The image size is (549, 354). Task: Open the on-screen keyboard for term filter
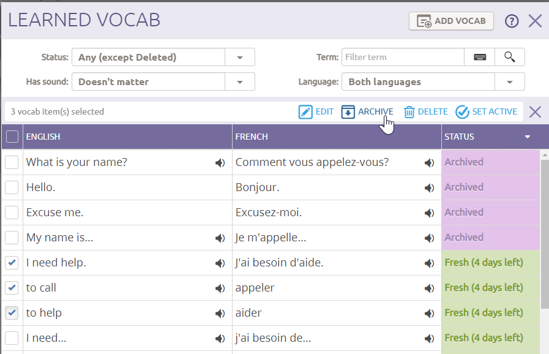480,57
